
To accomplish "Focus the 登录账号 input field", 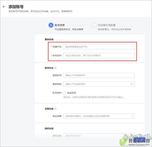I will (x=99, y=75).
